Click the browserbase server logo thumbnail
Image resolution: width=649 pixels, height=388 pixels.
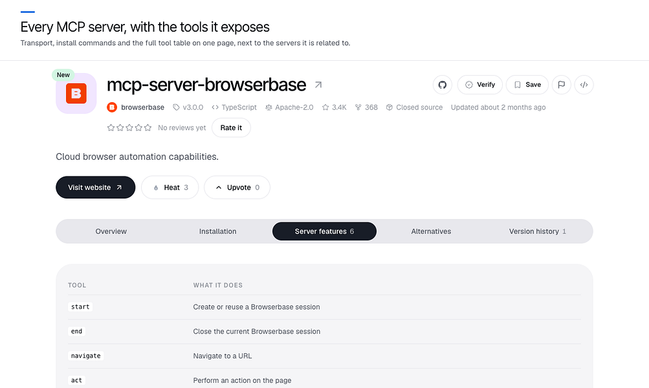coord(76,94)
